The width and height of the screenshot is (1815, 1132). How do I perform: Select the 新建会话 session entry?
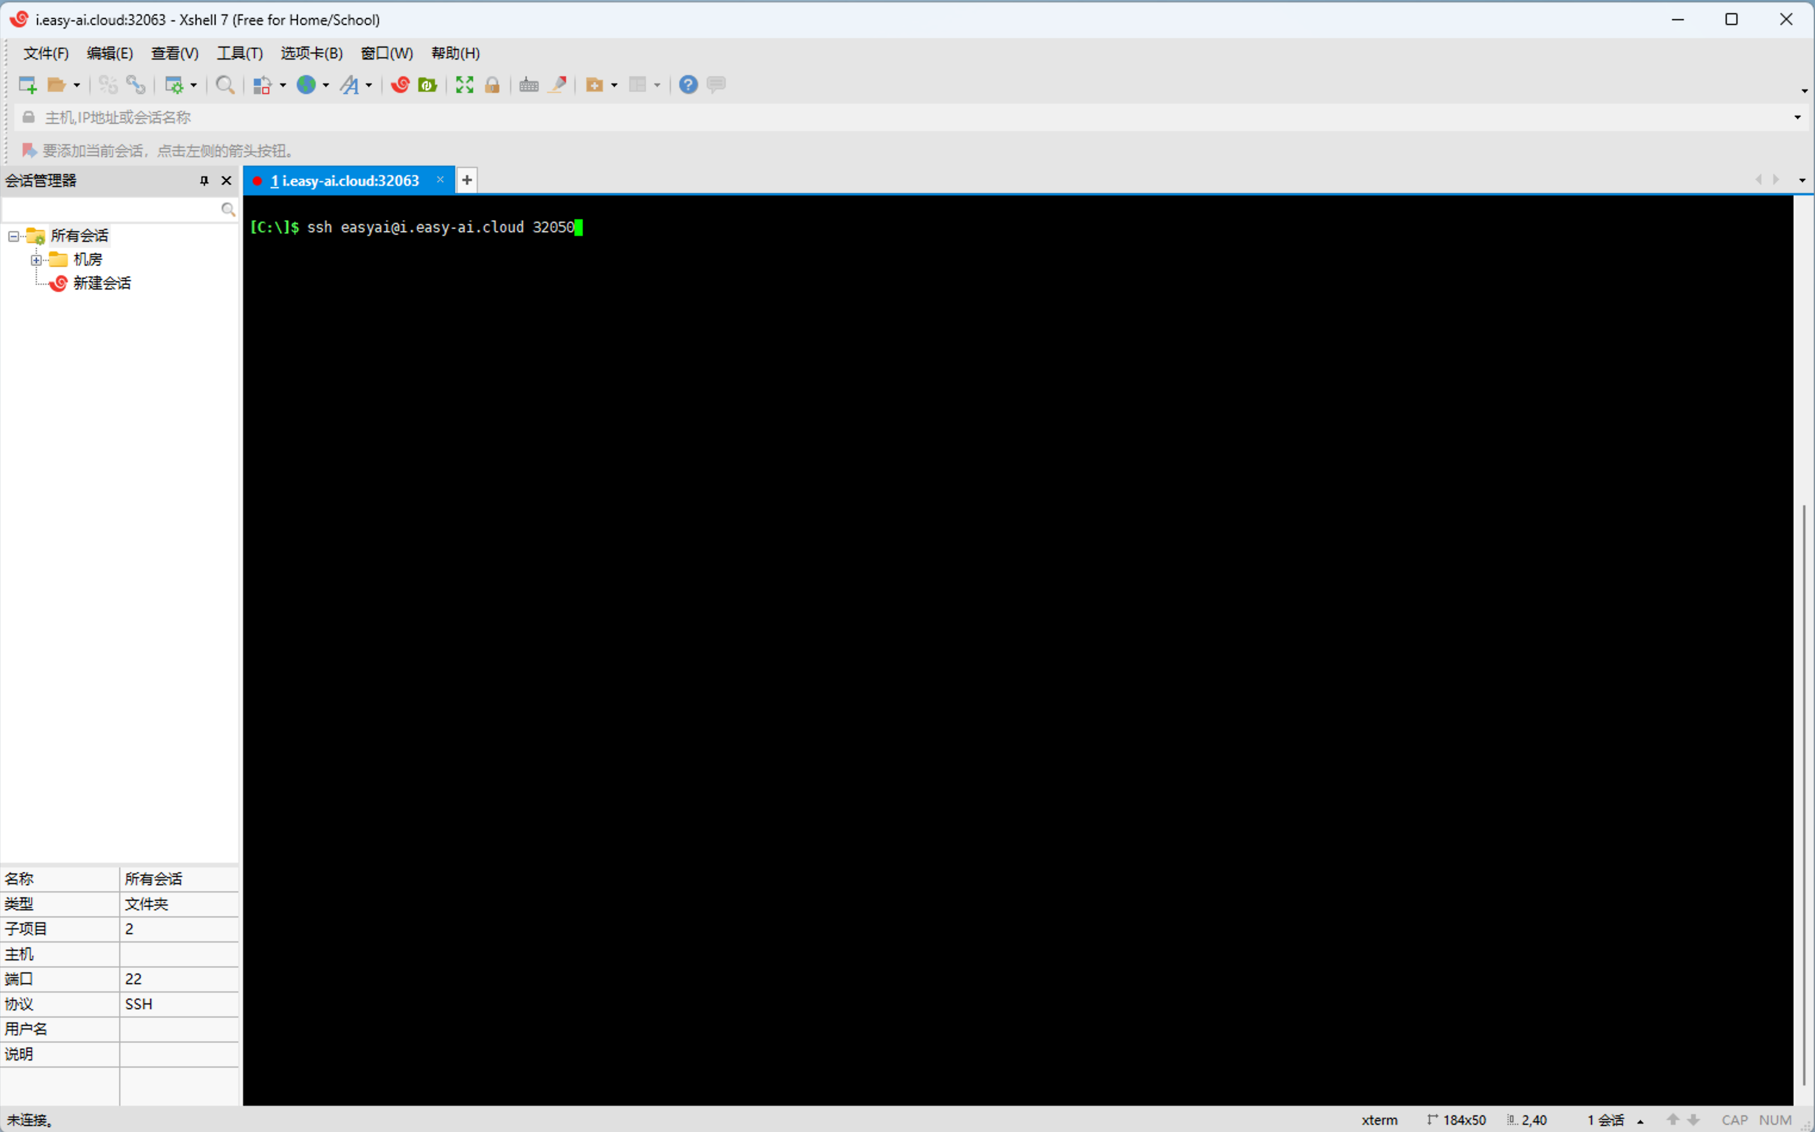coord(102,283)
